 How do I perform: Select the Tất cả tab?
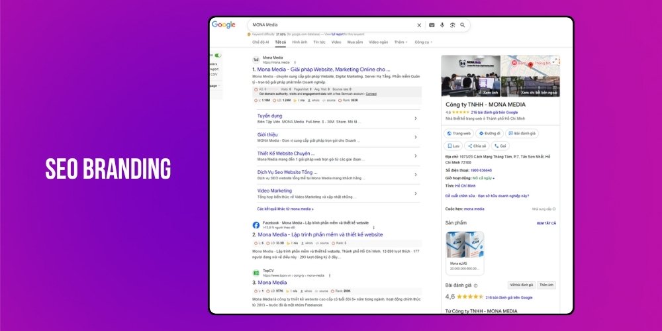(x=280, y=42)
